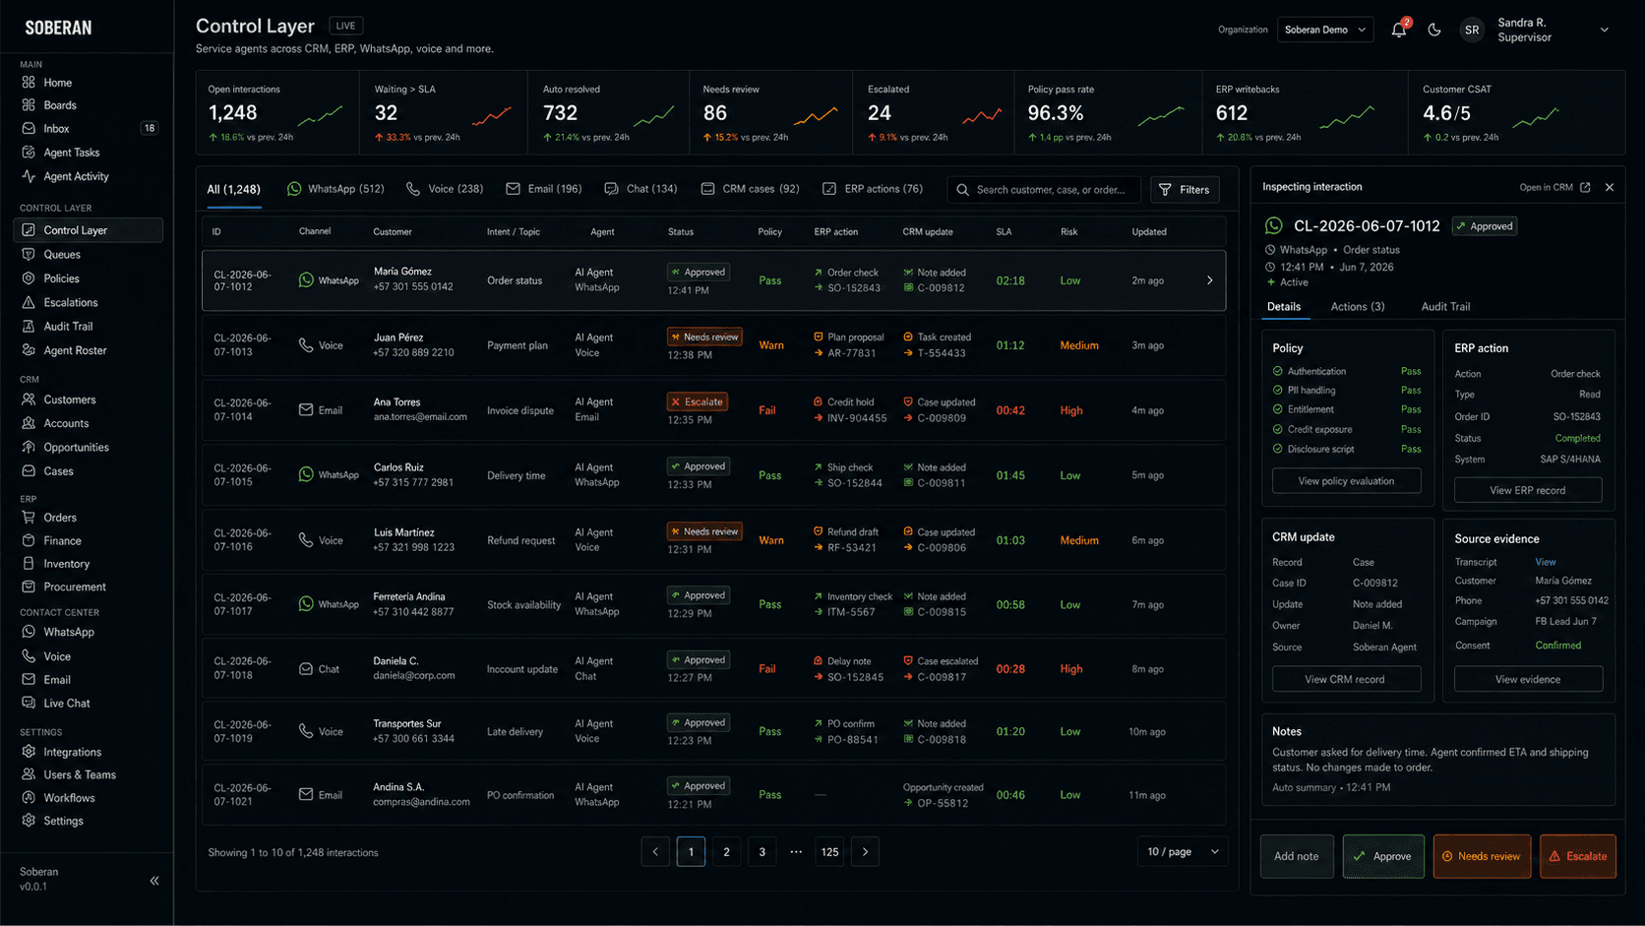Image resolution: width=1645 pixels, height=926 pixels.
Task: Filter by Voice (238) tab
Action: pyautogui.click(x=445, y=189)
